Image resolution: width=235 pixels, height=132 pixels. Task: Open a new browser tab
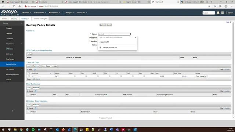[211, 2]
